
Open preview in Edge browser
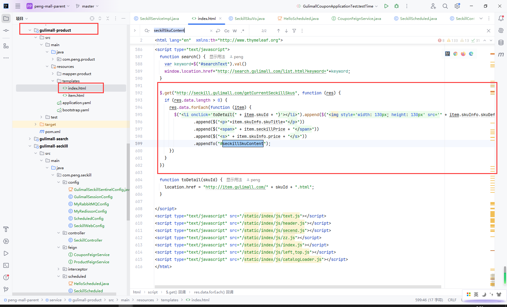point(471,54)
